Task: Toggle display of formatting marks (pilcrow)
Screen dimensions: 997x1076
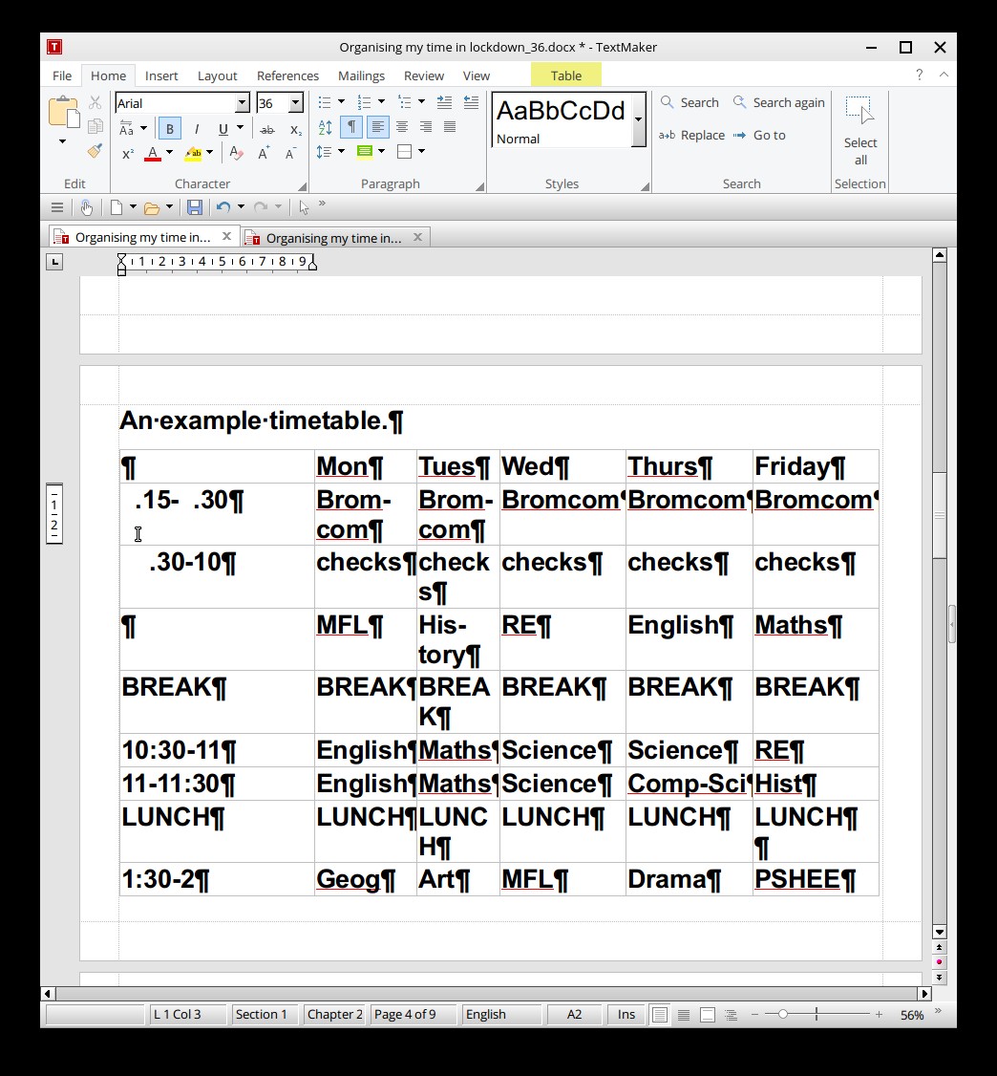Action: coord(351,127)
